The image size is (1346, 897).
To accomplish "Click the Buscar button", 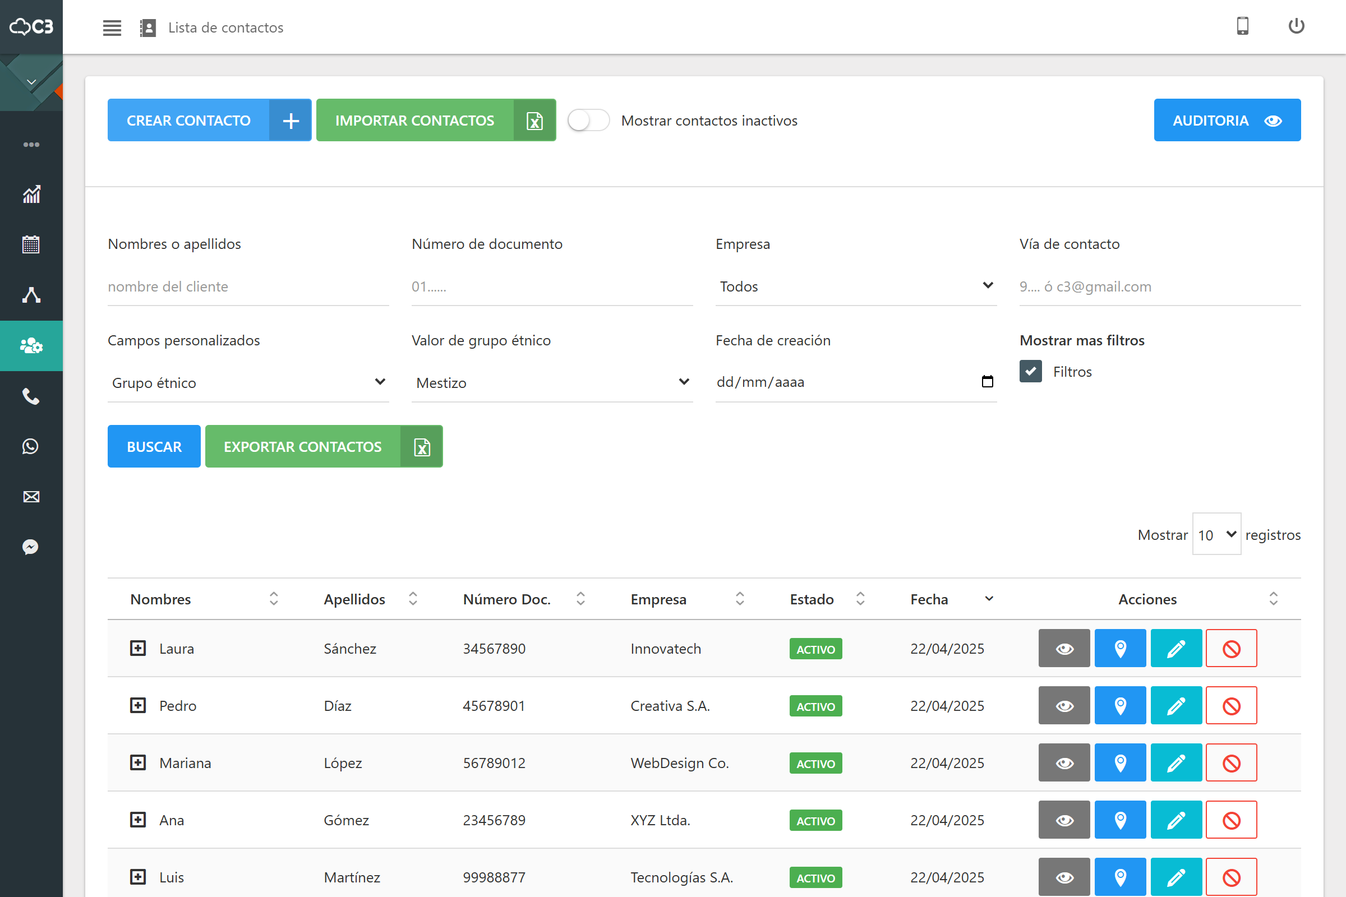I will coord(154,446).
